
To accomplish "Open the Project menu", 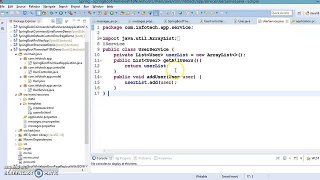I will [75, 6].
